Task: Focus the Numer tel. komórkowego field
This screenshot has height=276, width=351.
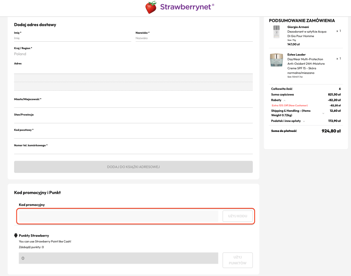Action: click(133, 150)
